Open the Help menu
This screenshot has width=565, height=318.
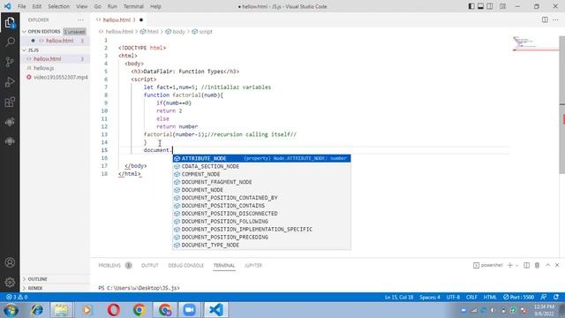(155, 6)
